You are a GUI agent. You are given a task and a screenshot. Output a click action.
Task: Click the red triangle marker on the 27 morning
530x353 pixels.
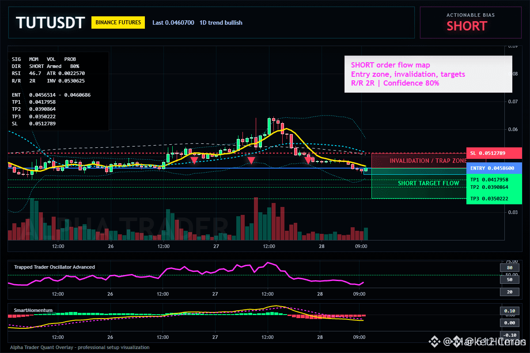(x=251, y=160)
